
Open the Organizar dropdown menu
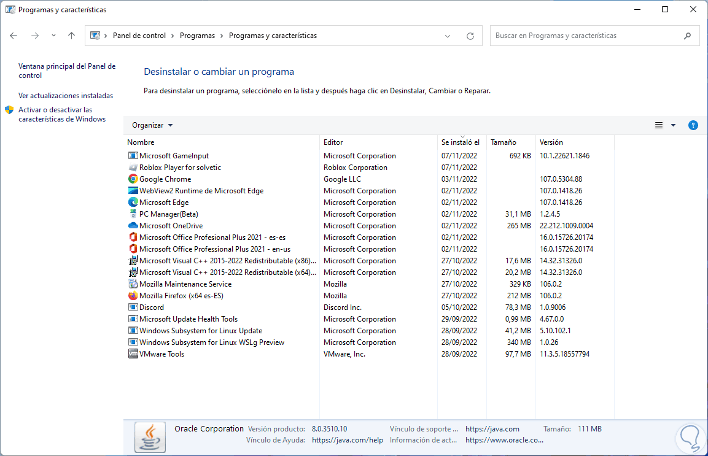(152, 125)
